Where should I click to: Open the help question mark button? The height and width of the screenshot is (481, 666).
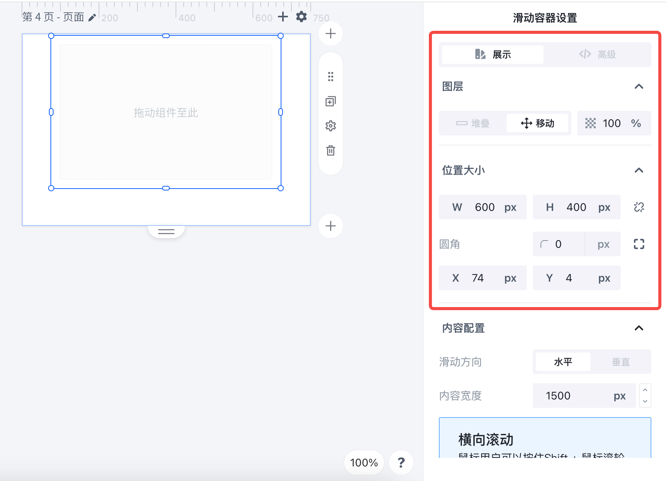pos(401,462)
